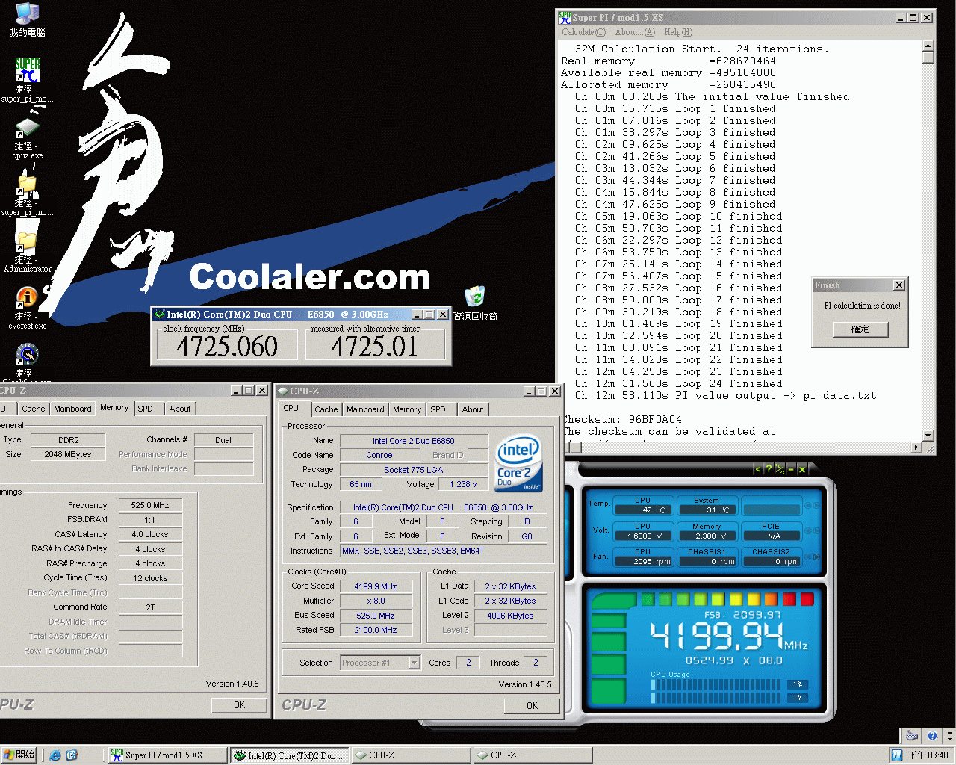Open the 我的電腦 (My Computer) desktop icon
The width and height of the screenshot is (956, 765).
point(27,20)
